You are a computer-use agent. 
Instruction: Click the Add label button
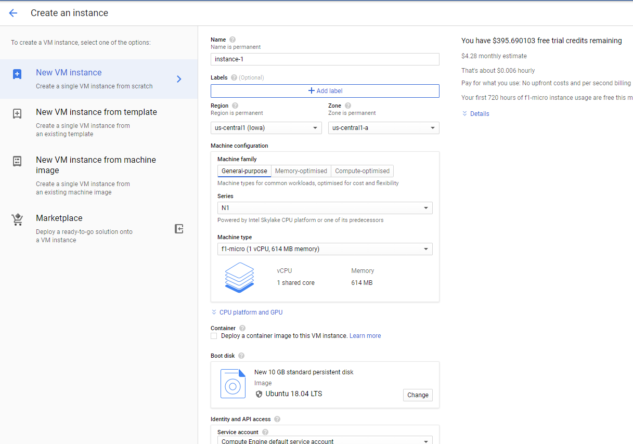click(325, 91)
